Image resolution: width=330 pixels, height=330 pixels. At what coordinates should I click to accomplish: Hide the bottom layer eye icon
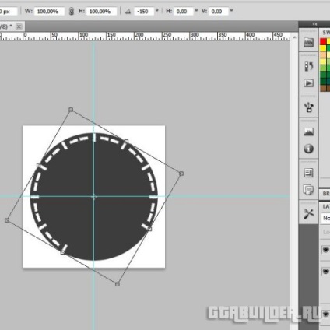click(326, 314)
